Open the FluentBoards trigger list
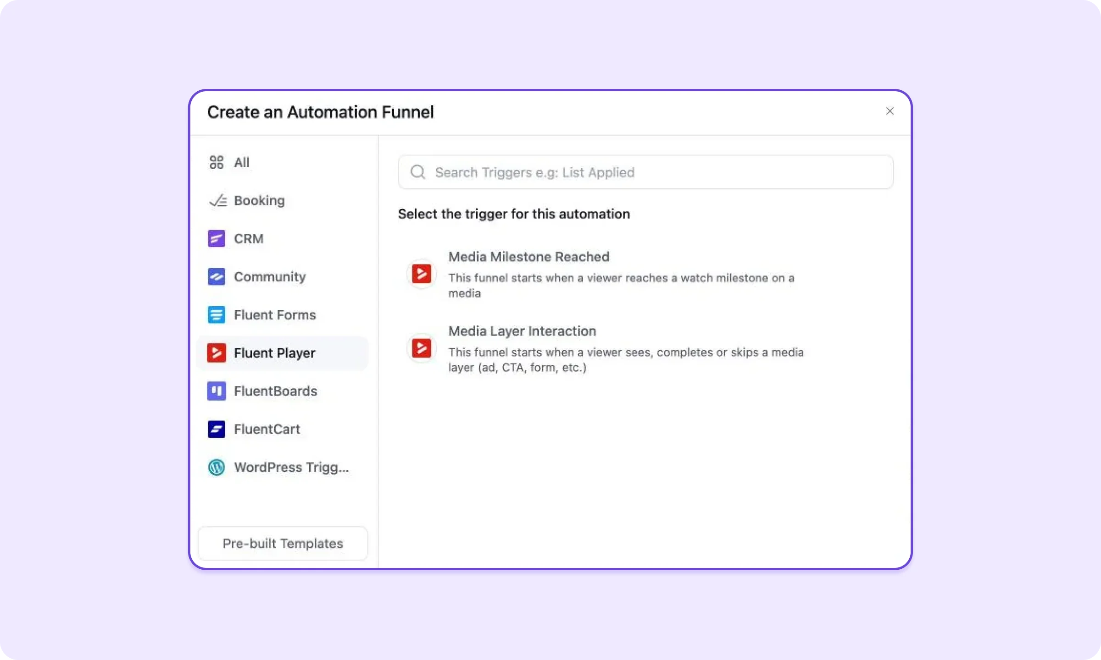The height and width of the screenshot is (660, 1101). [x=282, y=390]
